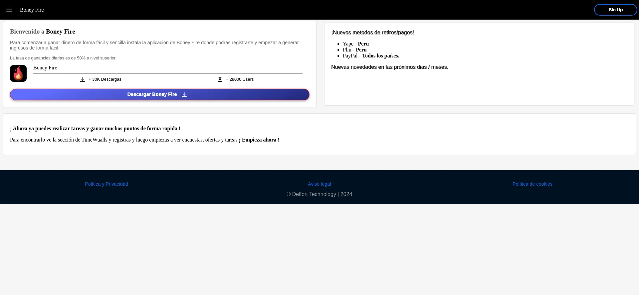This screenshot has width=639, height=295.
Task: Click the Sin Up button
Action: pyautogui.click(x=615, y=10)
